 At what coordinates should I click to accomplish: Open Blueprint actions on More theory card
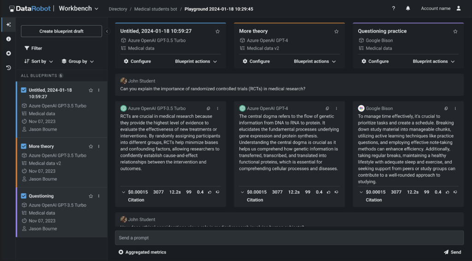click(315, 61)
